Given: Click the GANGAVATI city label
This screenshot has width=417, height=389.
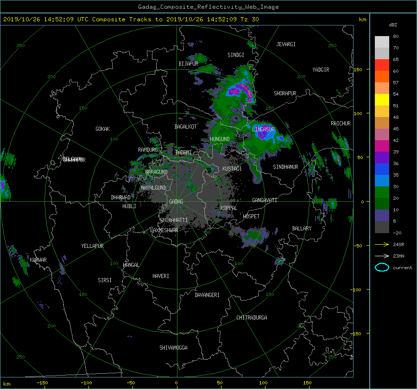Looking at the screenshot, I should coord(265,200).
